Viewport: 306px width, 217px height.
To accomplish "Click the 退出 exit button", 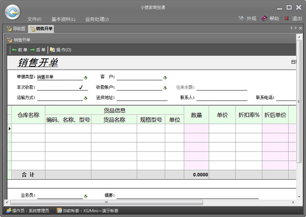I will pos(293,18).
